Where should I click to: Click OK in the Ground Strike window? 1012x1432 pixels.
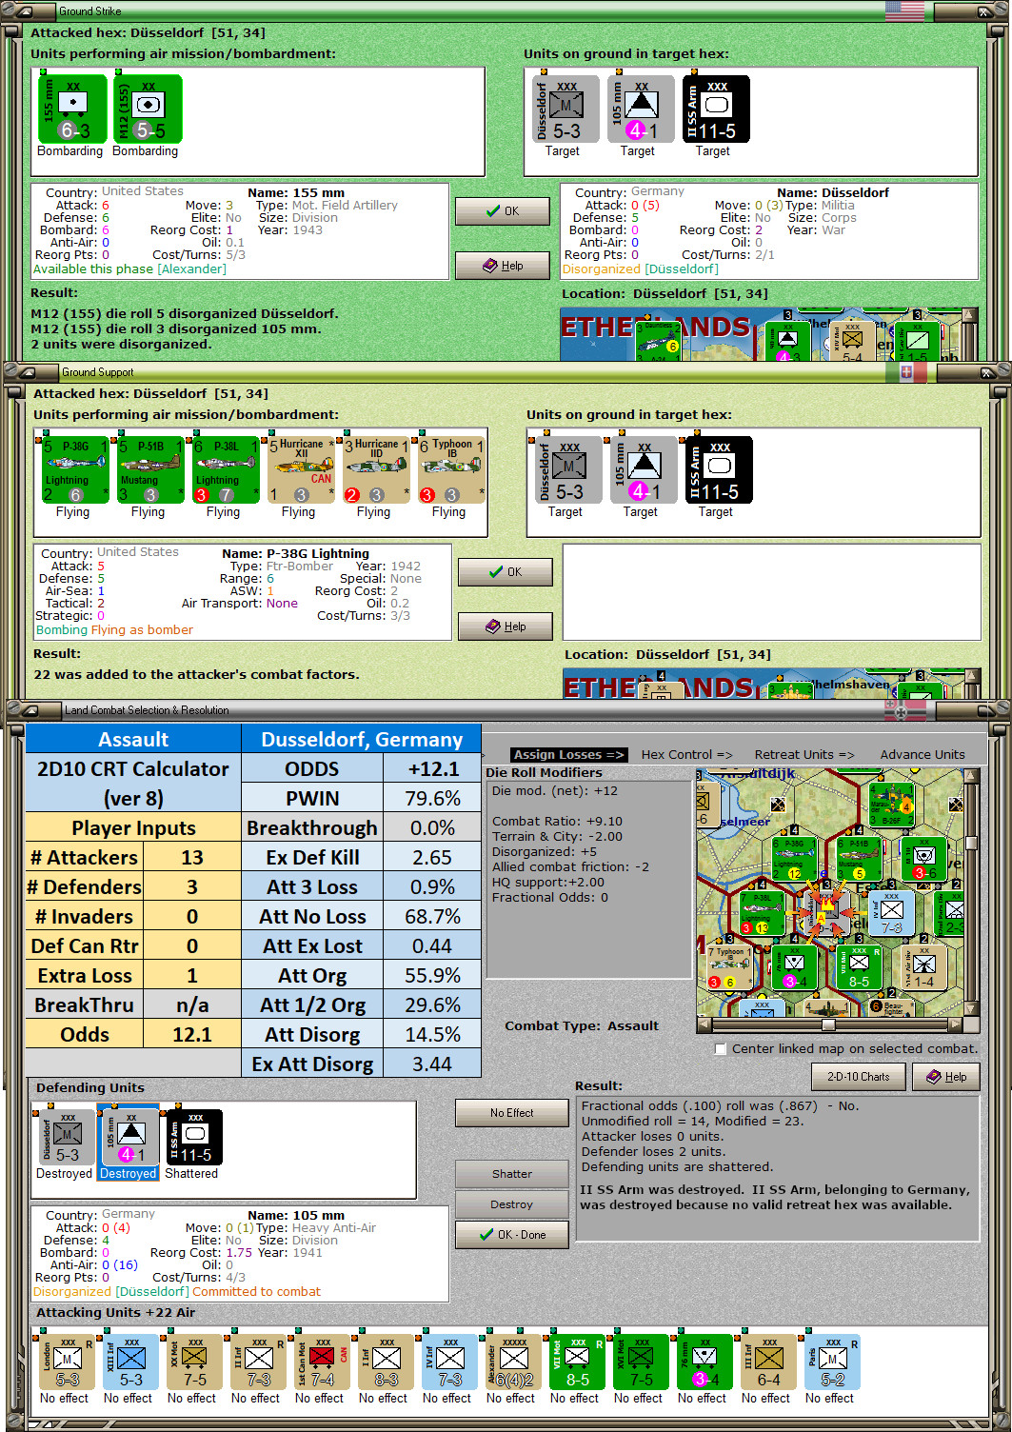coord(503,211)
